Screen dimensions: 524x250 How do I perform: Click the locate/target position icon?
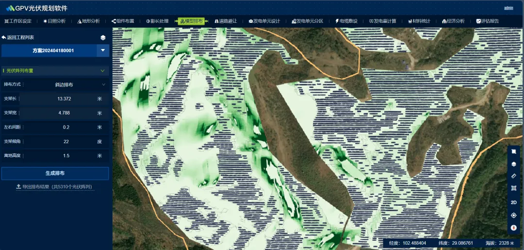(514, 215)
